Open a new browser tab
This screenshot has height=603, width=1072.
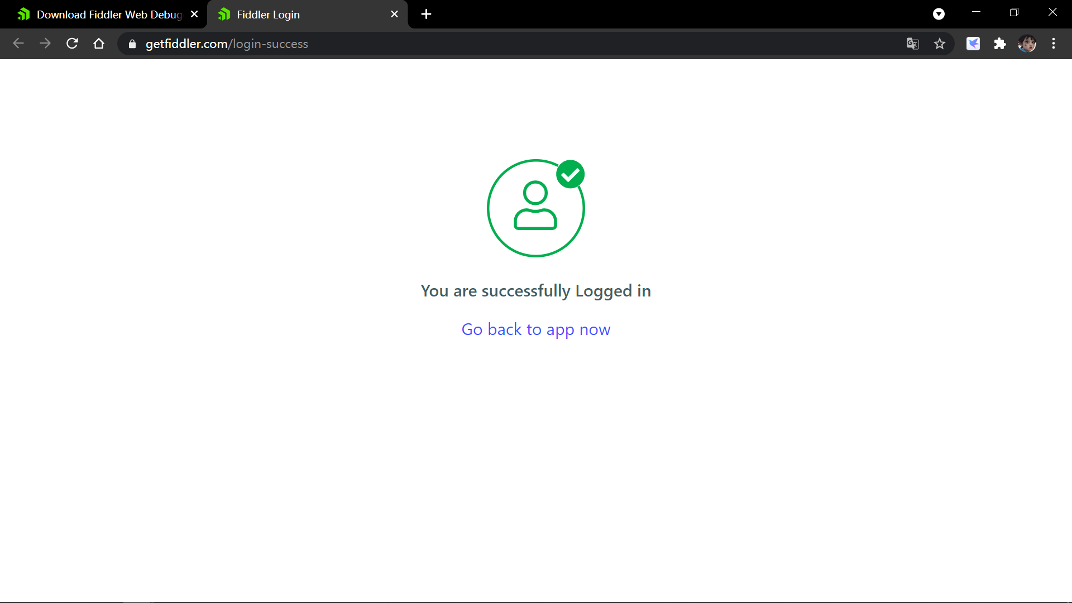[x=426, y=15]
